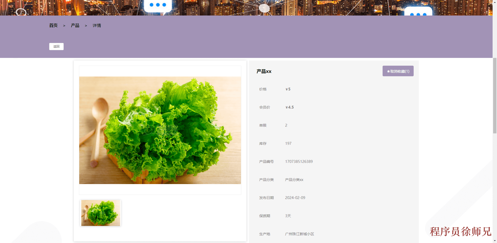
Task: Click price value ¥5
Action: (x=288, y=89)
